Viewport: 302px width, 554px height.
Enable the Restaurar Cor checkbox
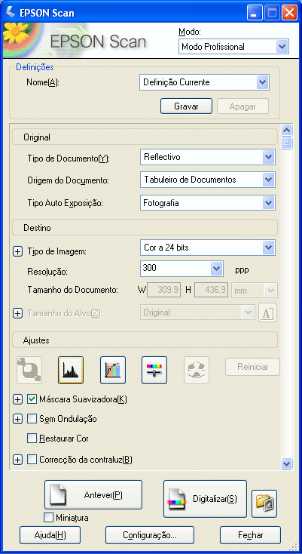pyautogui.click(x=32, y=439)
